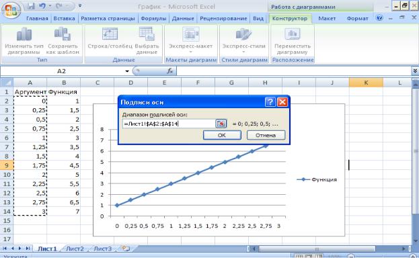The image size is (419, 258).
Task: Switch to the Формулы tab
Action: 153,18
